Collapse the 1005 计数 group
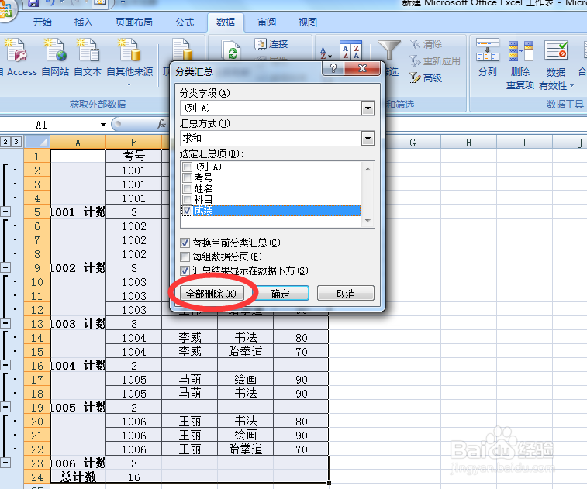587x489 pixels. click(x=5, y=407)
